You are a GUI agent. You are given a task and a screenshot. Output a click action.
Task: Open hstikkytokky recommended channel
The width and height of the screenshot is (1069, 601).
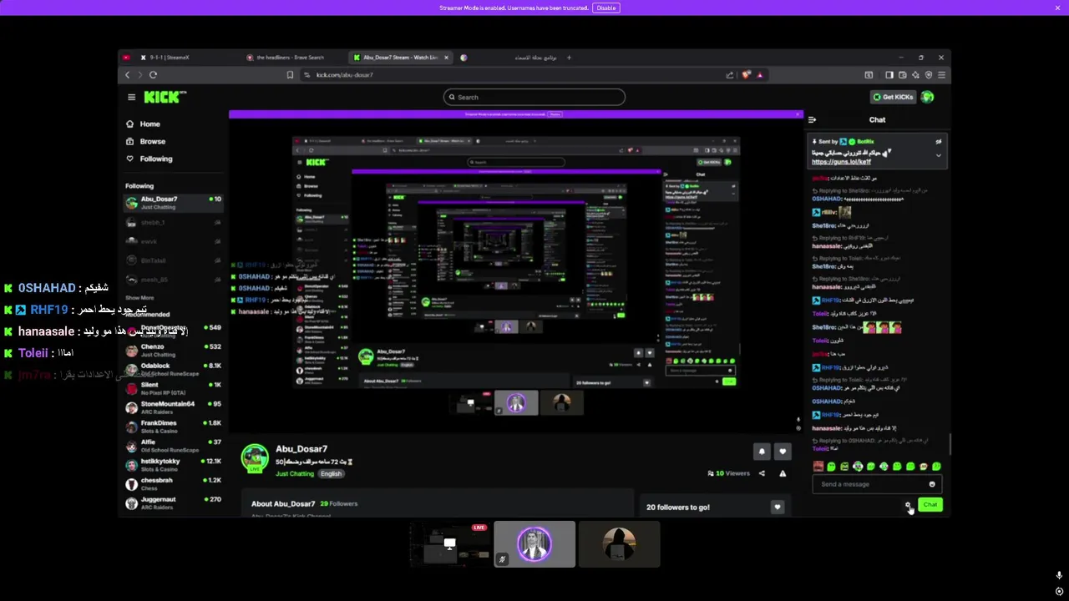[173, 465]
